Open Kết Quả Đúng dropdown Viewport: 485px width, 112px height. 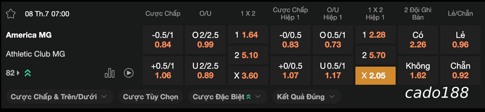(307, 97)
